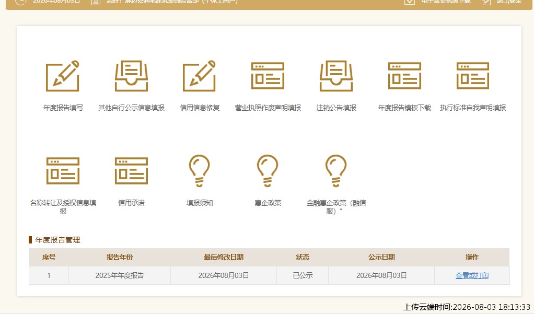Click the 报告年份 column header
The height and width of the screenshot is (314, 534).
click(120, 257)
